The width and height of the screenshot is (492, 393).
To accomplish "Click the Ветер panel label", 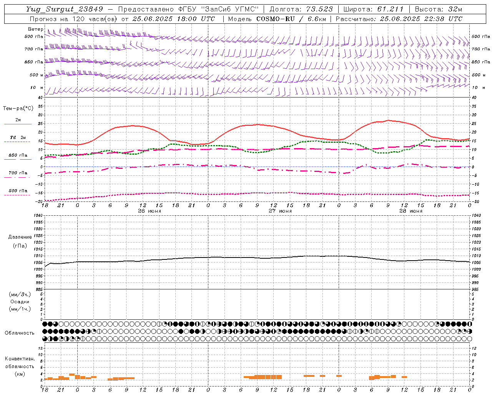I will (x=35, y=29).
